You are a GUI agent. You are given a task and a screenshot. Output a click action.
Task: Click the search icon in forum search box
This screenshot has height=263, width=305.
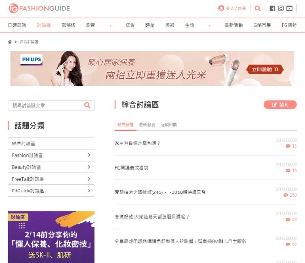pyautogui.click(x=87, y=105)
